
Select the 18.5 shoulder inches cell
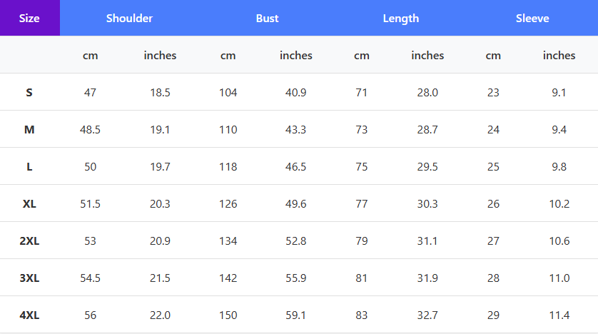160,92
